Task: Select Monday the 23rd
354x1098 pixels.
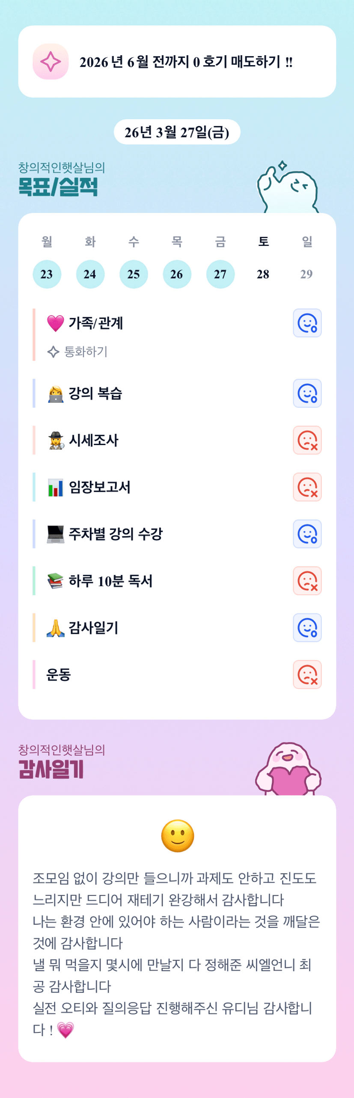Action: coord(47,274)
